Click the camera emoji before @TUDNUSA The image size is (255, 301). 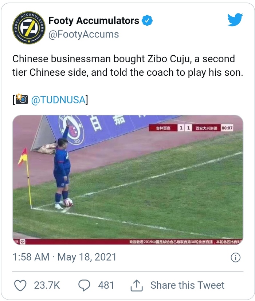(21, 100)
